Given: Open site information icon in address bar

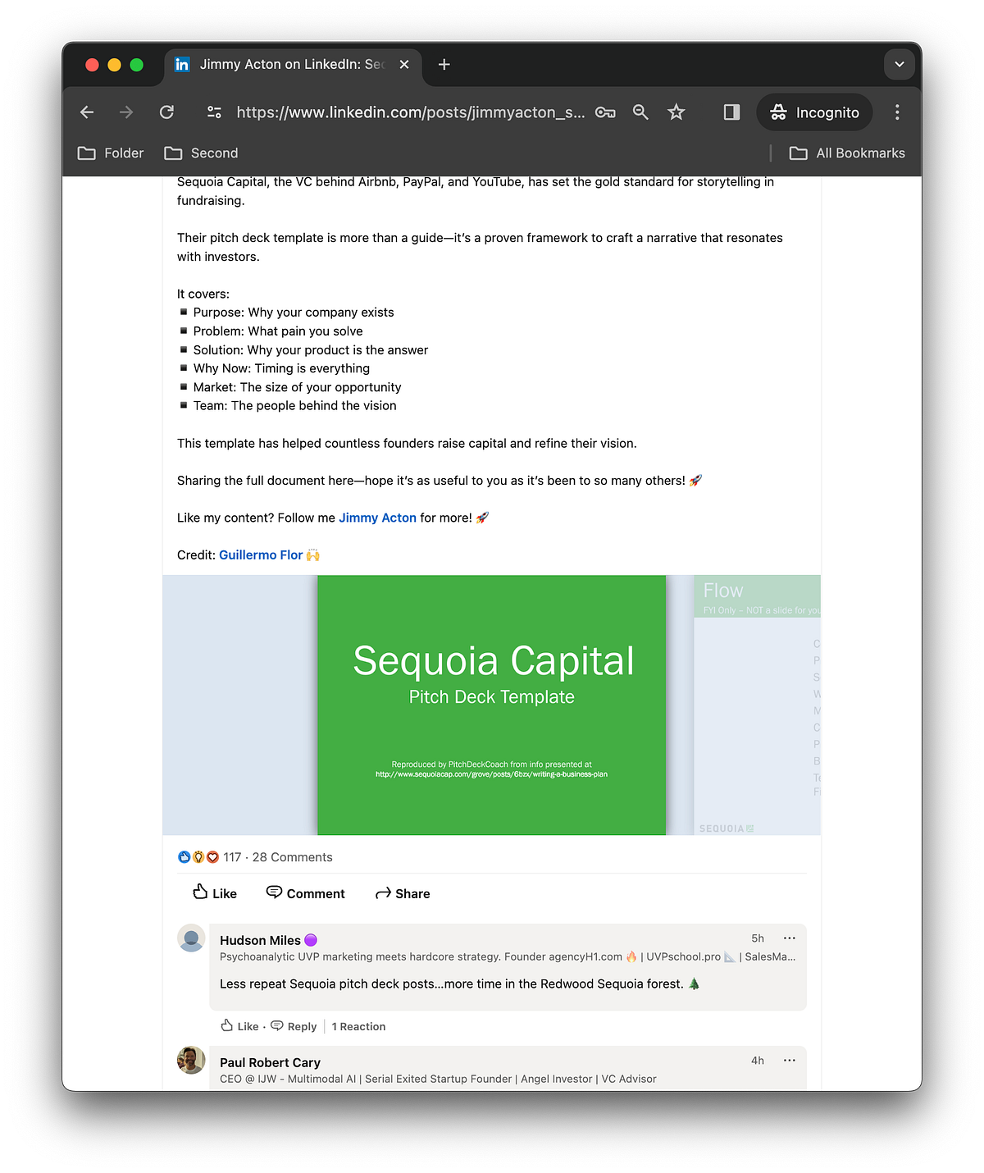Looking at the screenshot, I should pos(214,112).
